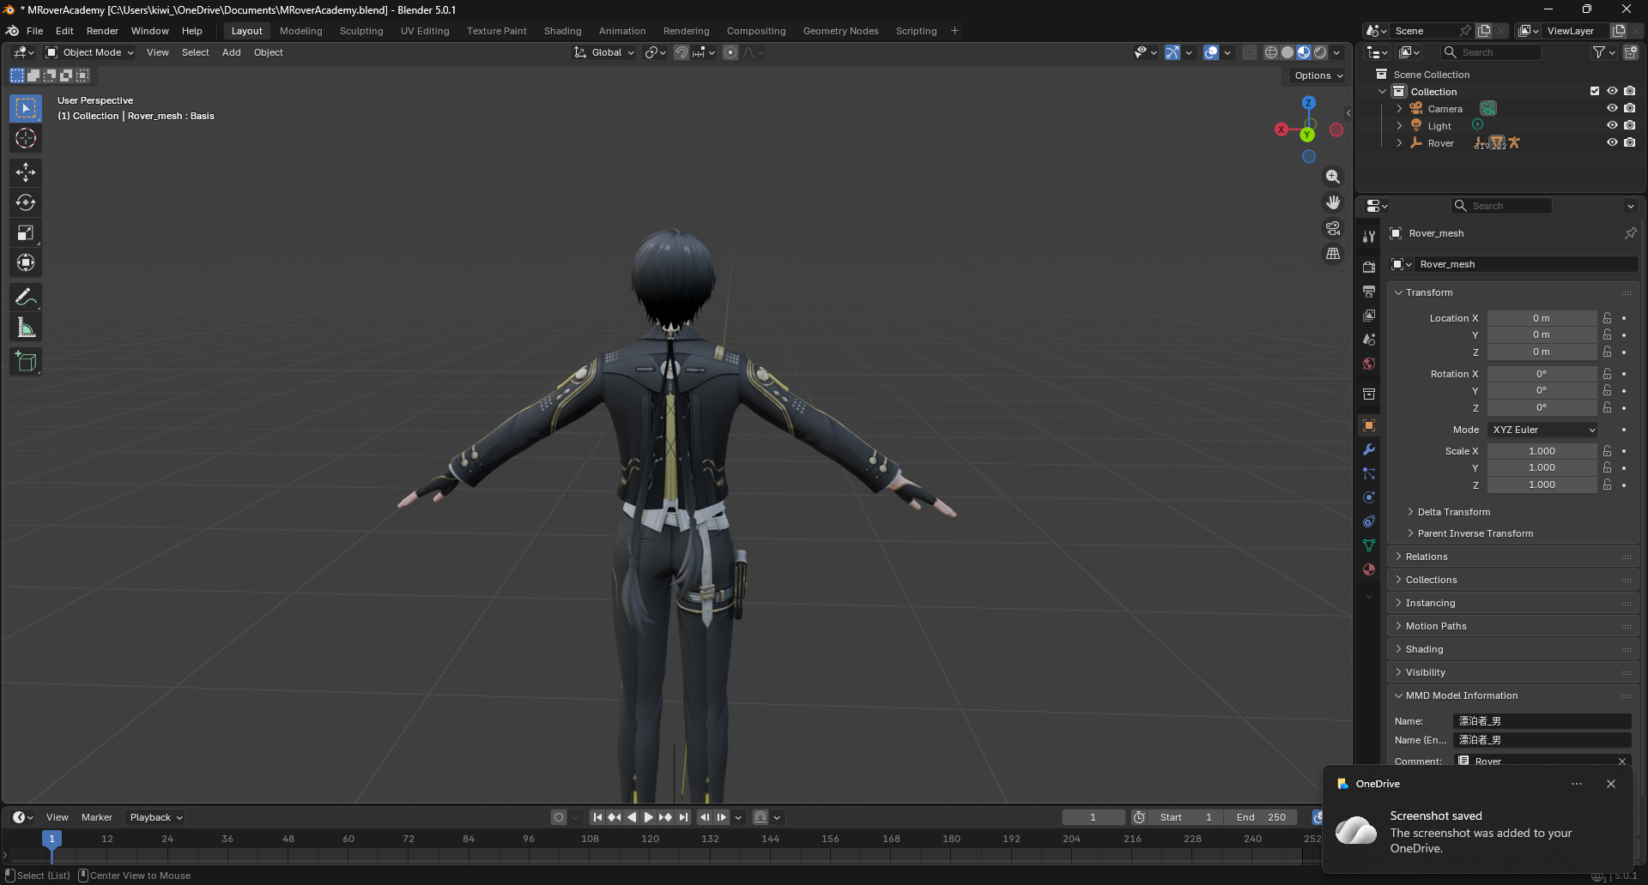Viewport: 1648px width, 885px height.
Task: Choose the Add Cube tool
Action: 26,361
